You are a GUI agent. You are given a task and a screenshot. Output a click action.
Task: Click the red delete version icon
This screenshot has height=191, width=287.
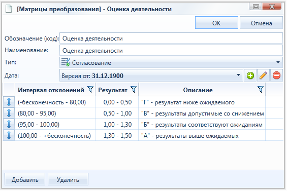point(276,75)
